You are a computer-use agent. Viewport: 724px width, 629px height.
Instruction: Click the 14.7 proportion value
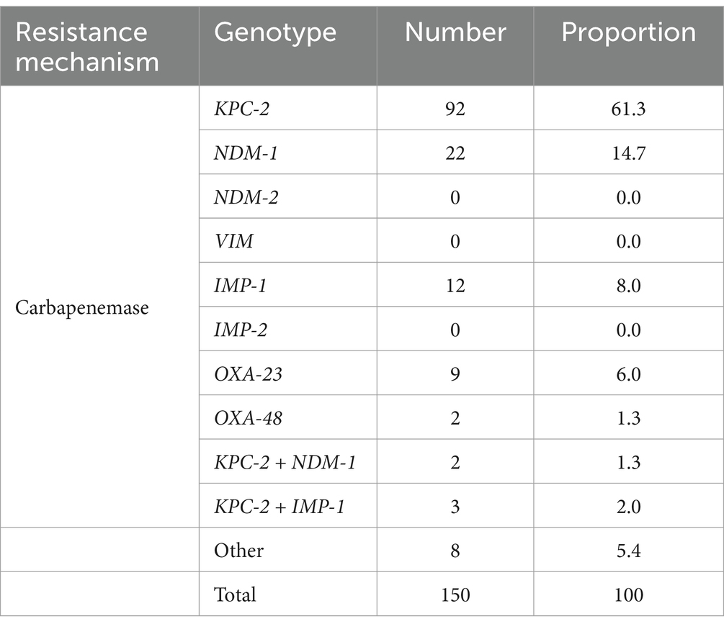click(x=628, y=153)
